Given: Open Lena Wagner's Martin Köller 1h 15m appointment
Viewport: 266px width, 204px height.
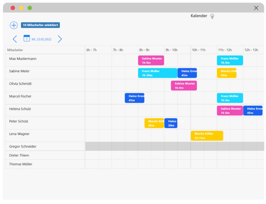Looking at the screenshot, I should 207,136.
